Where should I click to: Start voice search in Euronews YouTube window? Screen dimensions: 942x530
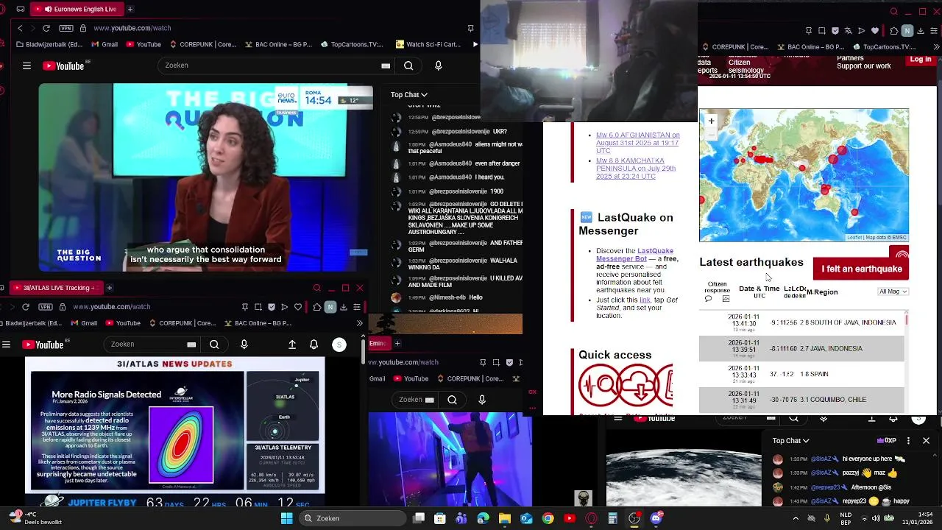[x=439, y=66]
